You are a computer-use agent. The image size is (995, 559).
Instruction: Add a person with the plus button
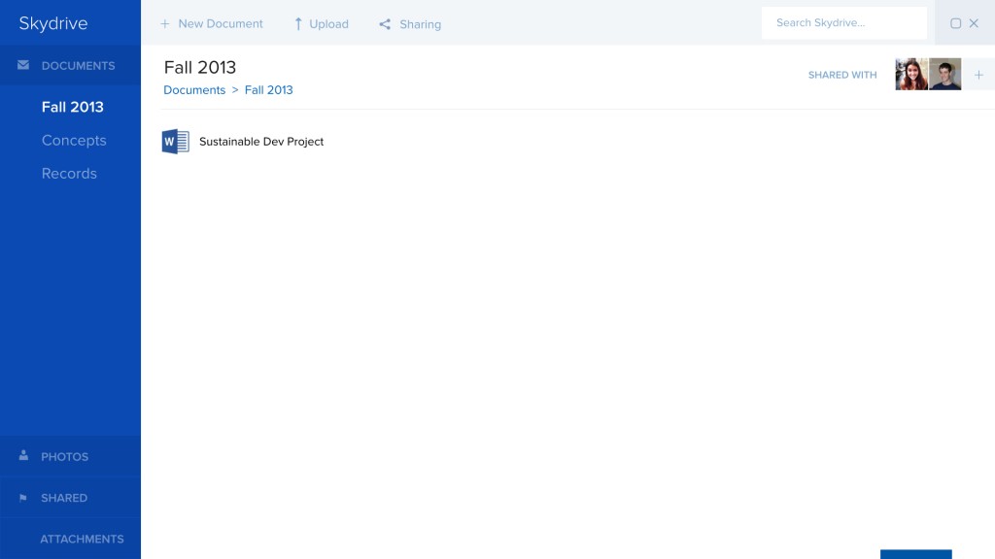coord(978,75)
